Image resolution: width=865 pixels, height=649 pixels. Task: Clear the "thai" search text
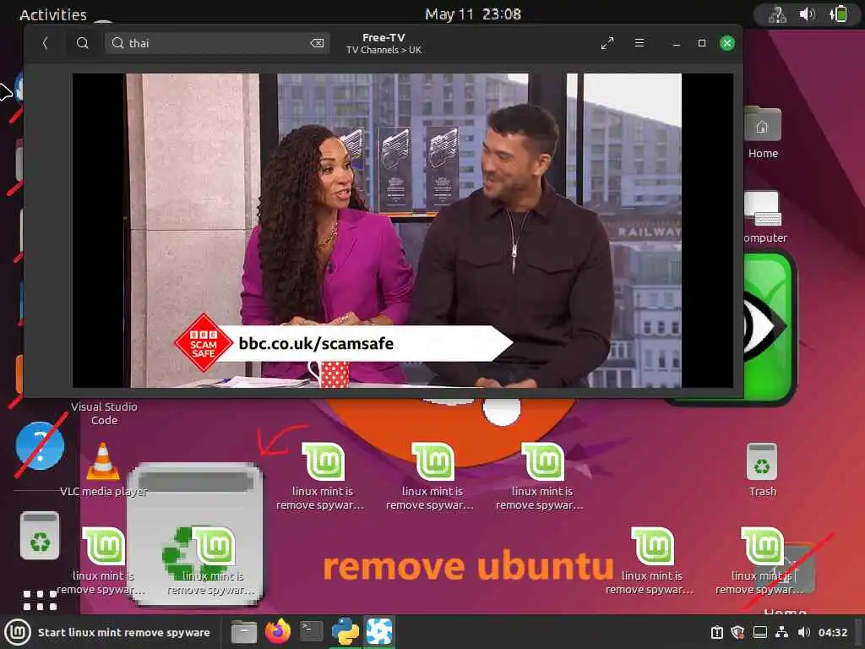pos(318,43)
